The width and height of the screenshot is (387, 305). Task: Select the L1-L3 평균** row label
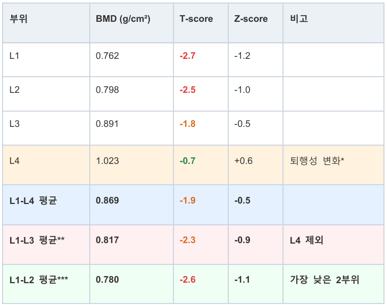point(37,240)
